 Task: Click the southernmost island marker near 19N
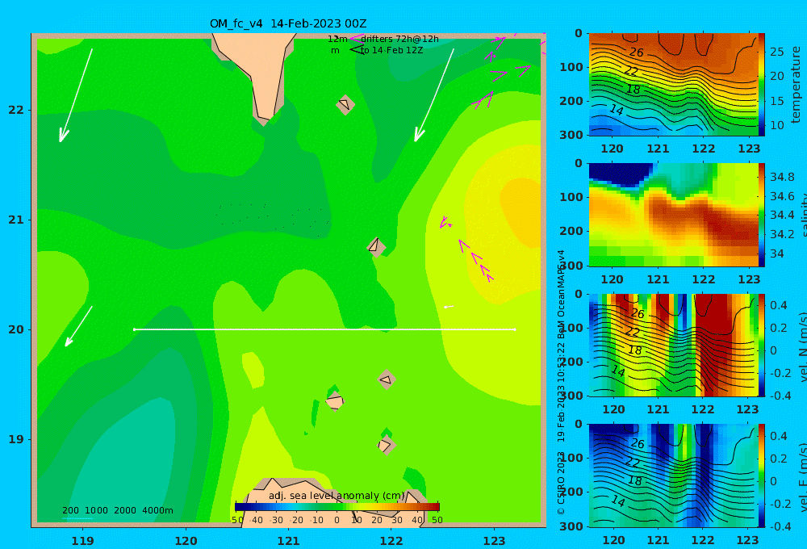[386, 445]
